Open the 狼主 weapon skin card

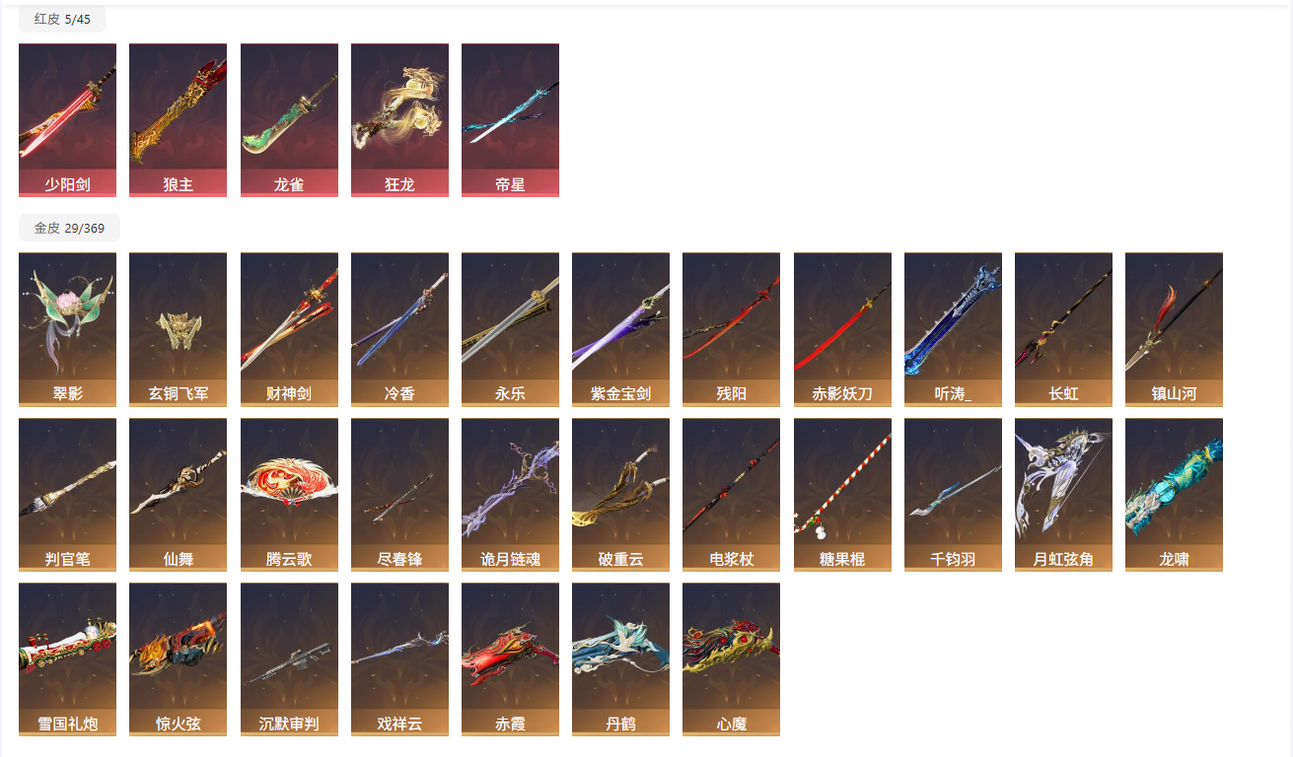178,120
